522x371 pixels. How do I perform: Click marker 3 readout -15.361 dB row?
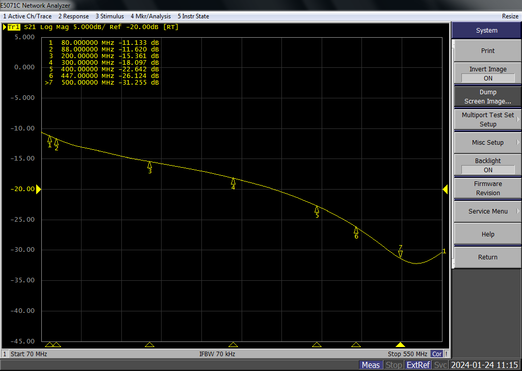tap(103, 56)
